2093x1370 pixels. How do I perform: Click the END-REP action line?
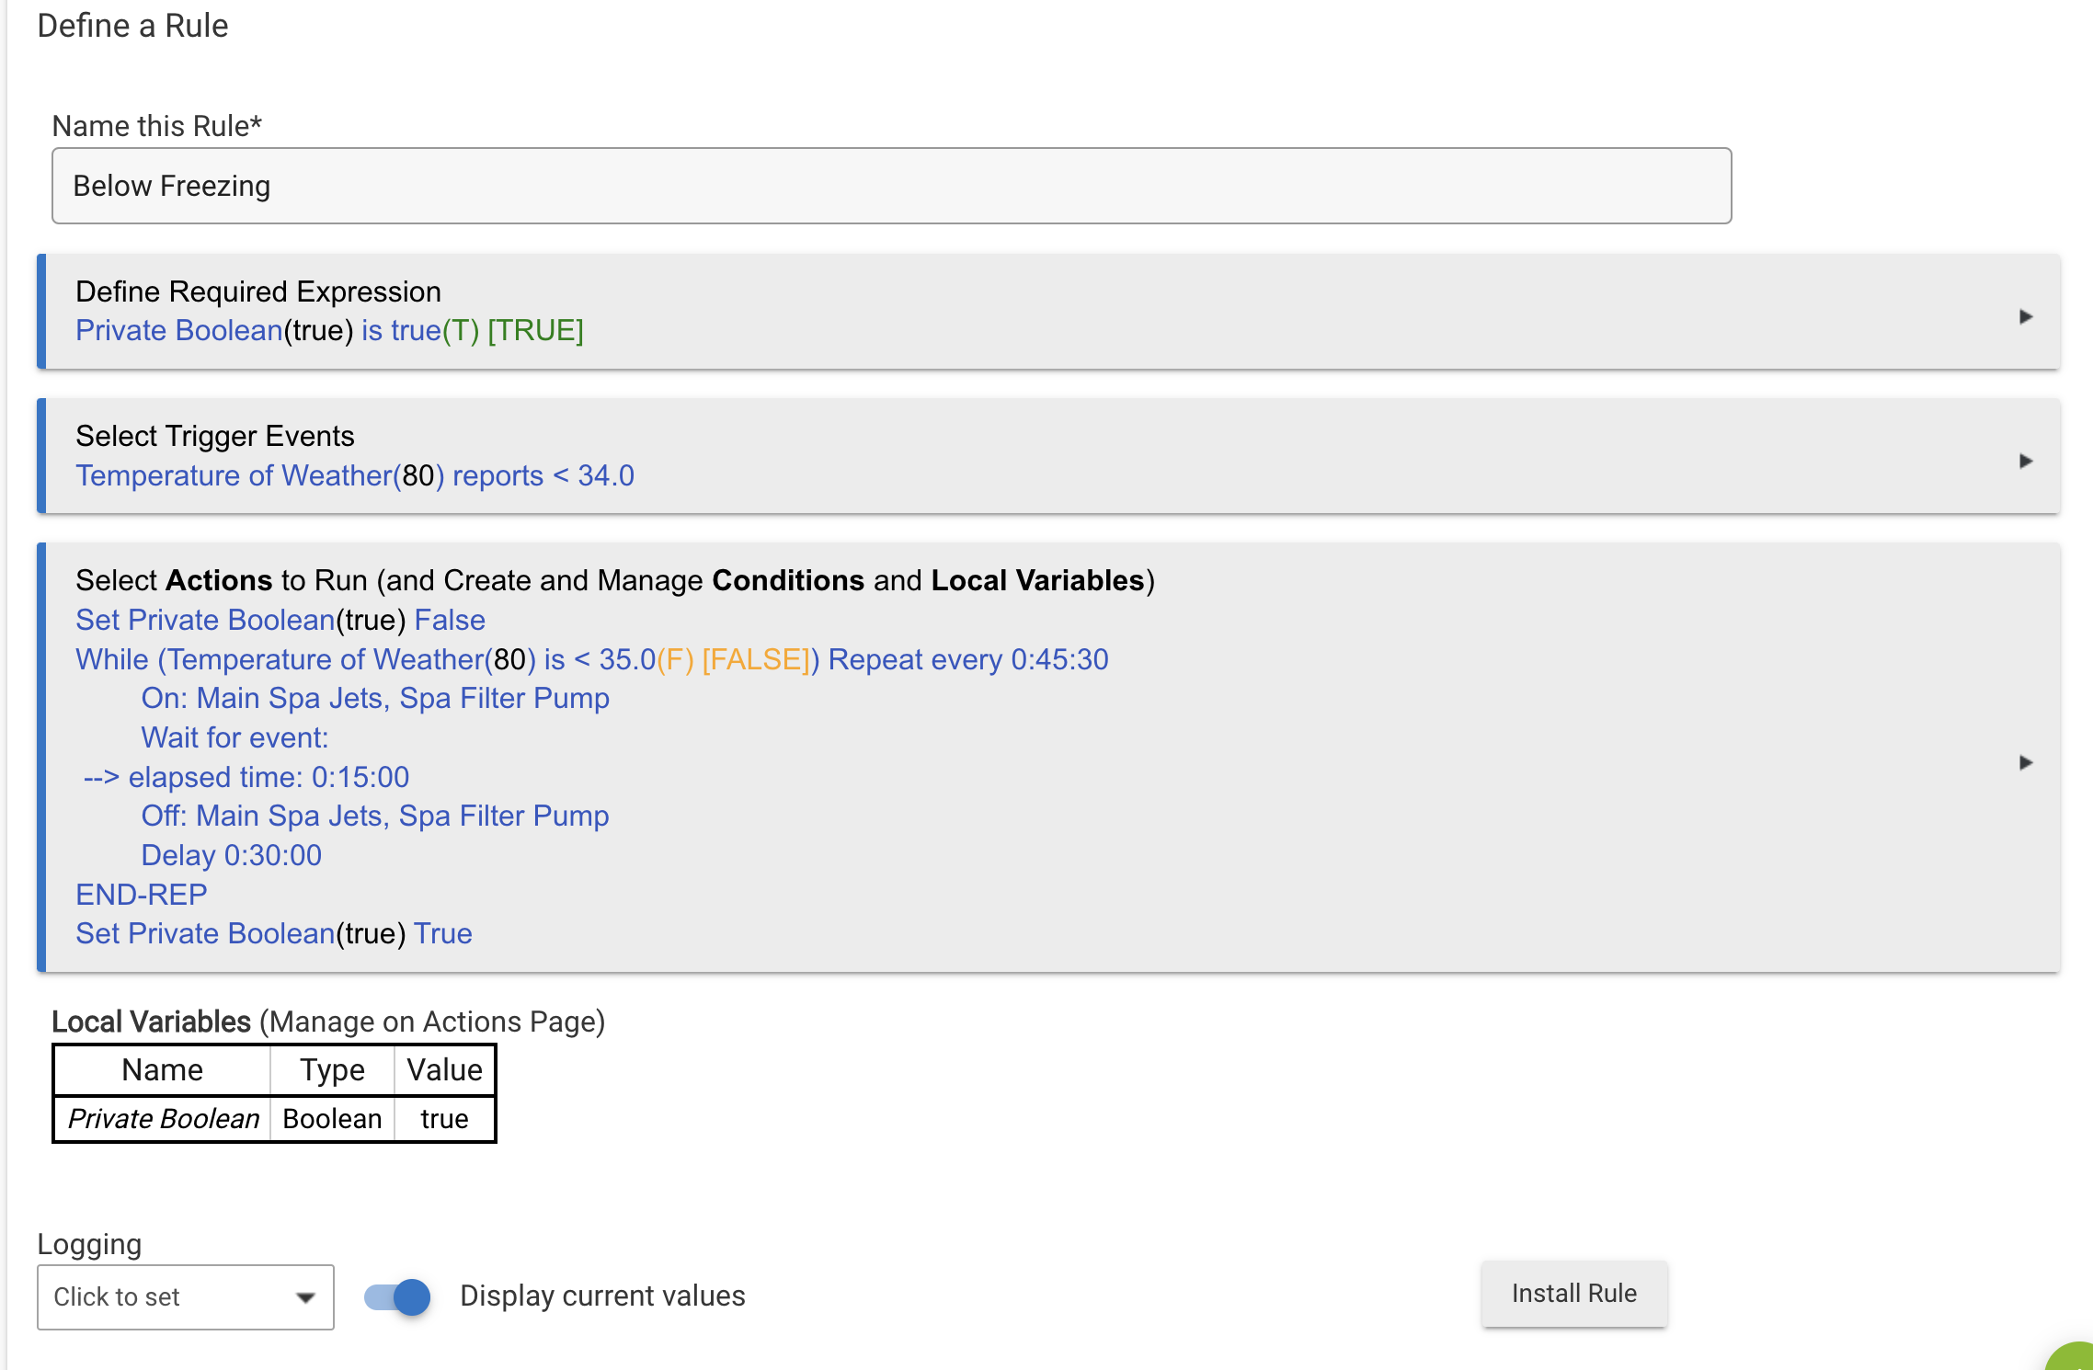[x=142, y=895]
